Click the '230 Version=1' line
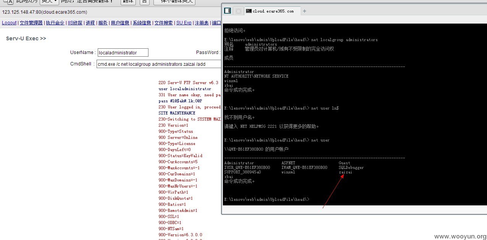The image size is (487, 240). tap(173, 125)
